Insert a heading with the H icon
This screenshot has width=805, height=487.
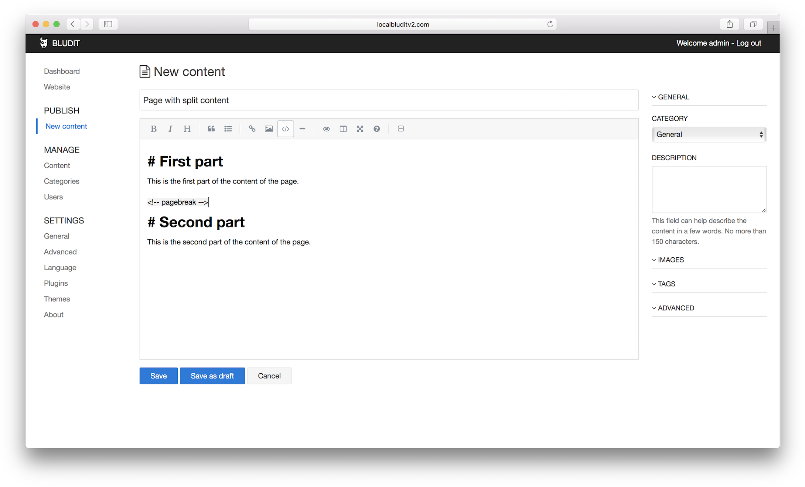pyautogui.click(x=187, y=128)
